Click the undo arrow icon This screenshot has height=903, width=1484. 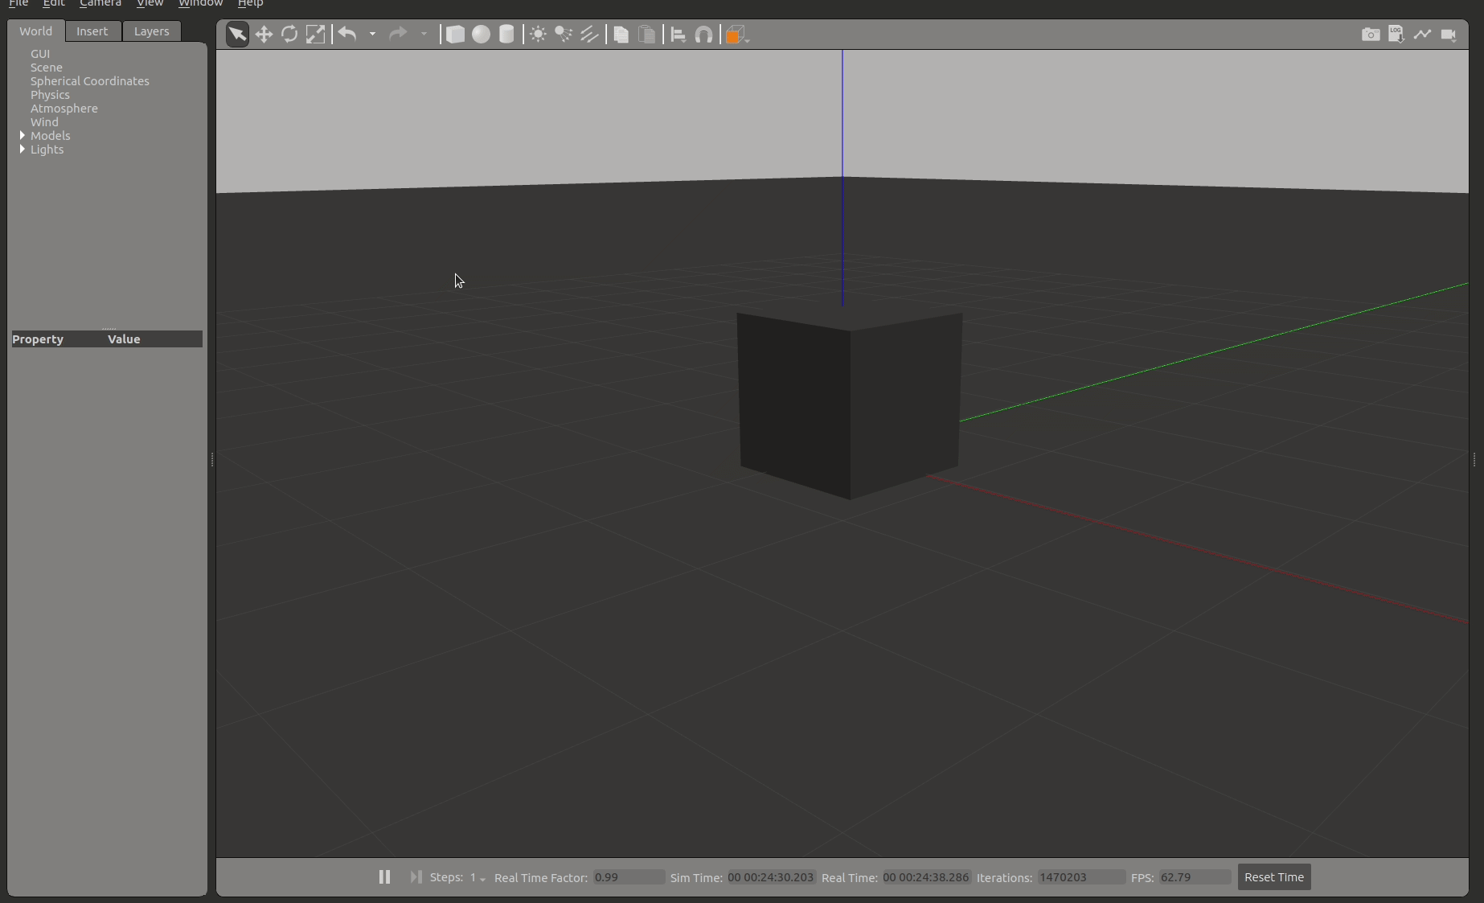[x=347, y=34]
